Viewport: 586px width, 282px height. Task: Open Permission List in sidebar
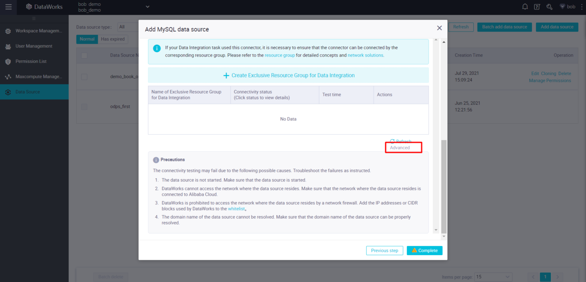pos(34,61)
